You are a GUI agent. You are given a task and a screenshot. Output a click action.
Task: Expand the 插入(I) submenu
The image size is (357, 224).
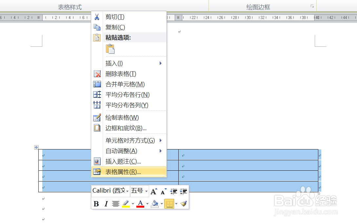[161, 63]
